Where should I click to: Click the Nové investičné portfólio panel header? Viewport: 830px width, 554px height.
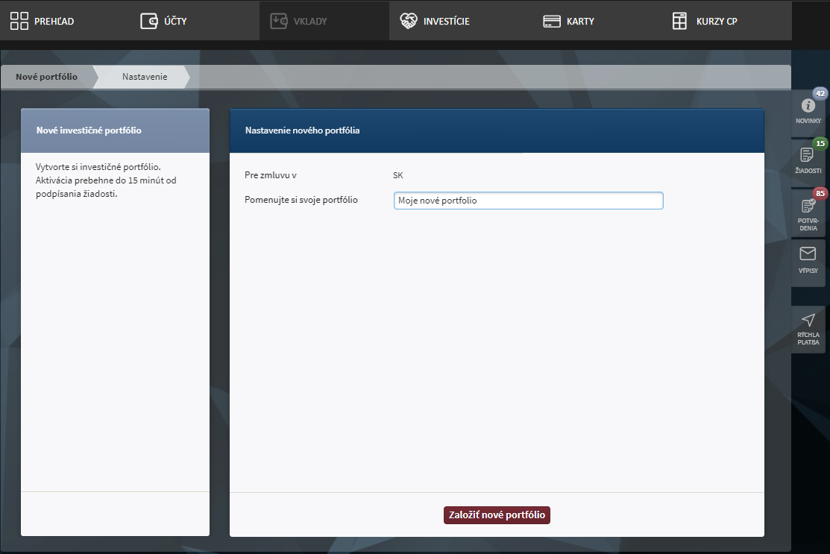click(115, 130)
